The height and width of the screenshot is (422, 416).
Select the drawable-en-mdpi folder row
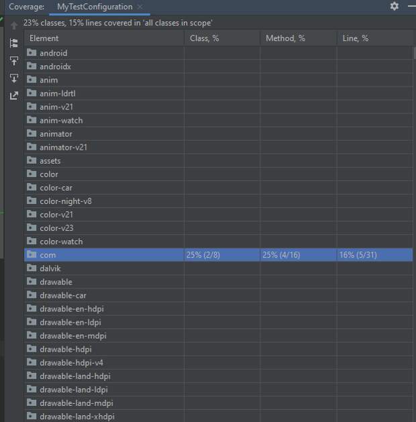point(219,335)
